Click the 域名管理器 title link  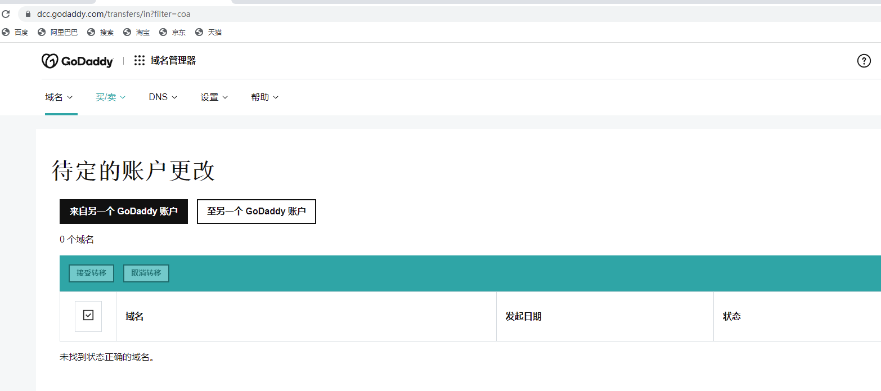pyautogui.click(x=173, y=61)
